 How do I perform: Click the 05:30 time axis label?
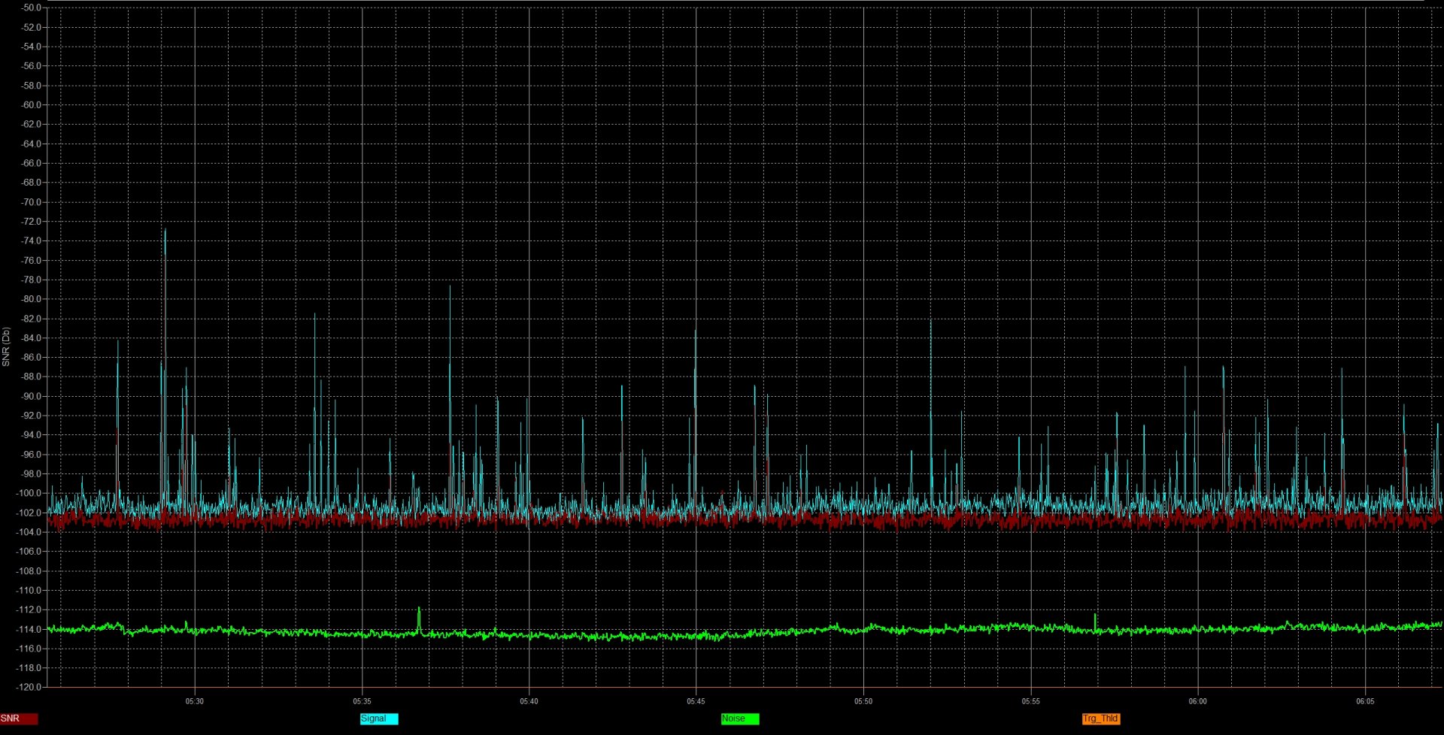click(x=195, y=701)
